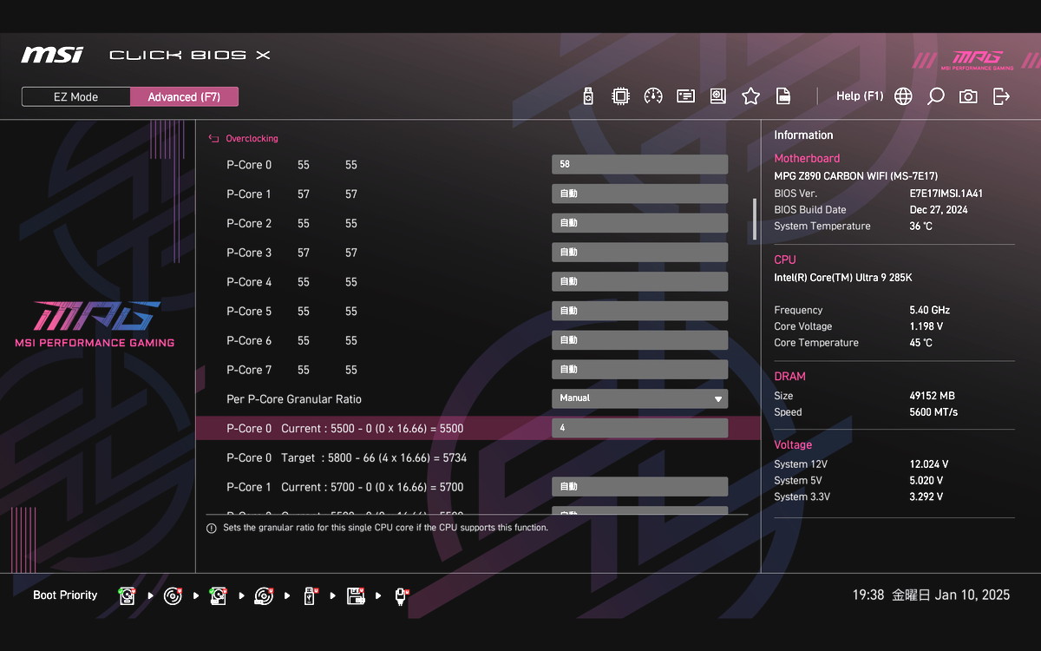The width and height of the screenshot is (1041, 651).
Task: Click the settings list vertical scrollbar
Action: (x=754, y=219)
